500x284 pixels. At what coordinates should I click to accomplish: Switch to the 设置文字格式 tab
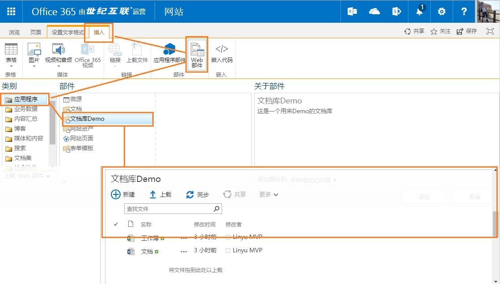pos(68,32)
